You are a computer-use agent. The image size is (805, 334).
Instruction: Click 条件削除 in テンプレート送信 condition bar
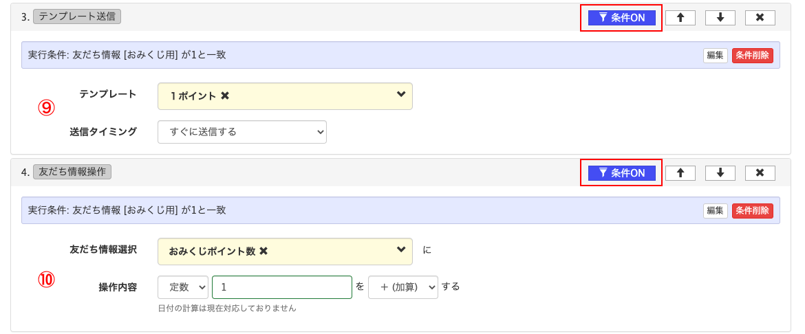coord(753,56)
